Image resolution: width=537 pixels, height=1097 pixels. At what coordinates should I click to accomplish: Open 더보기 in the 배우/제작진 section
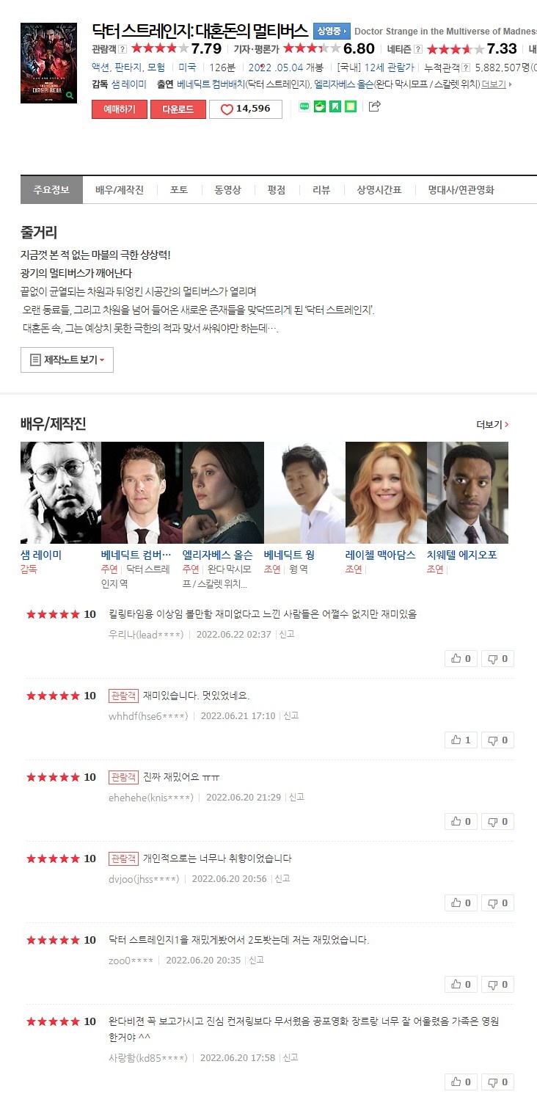(492, 424)
